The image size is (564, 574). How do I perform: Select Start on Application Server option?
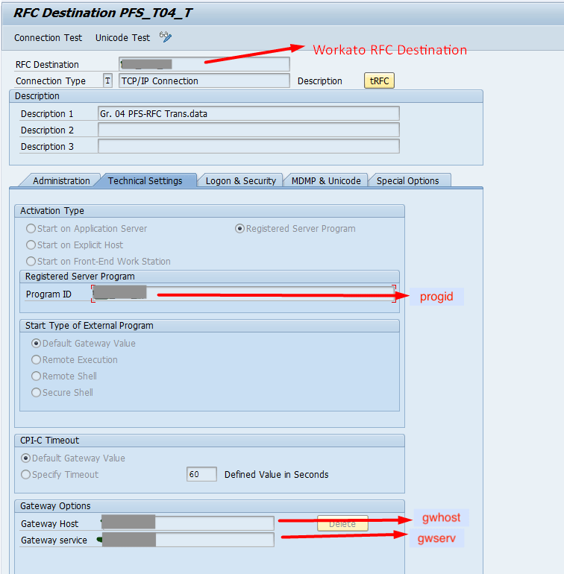31,229
